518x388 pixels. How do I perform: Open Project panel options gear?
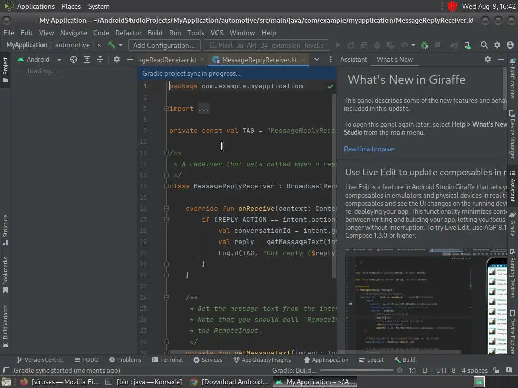tap(117, 60)
